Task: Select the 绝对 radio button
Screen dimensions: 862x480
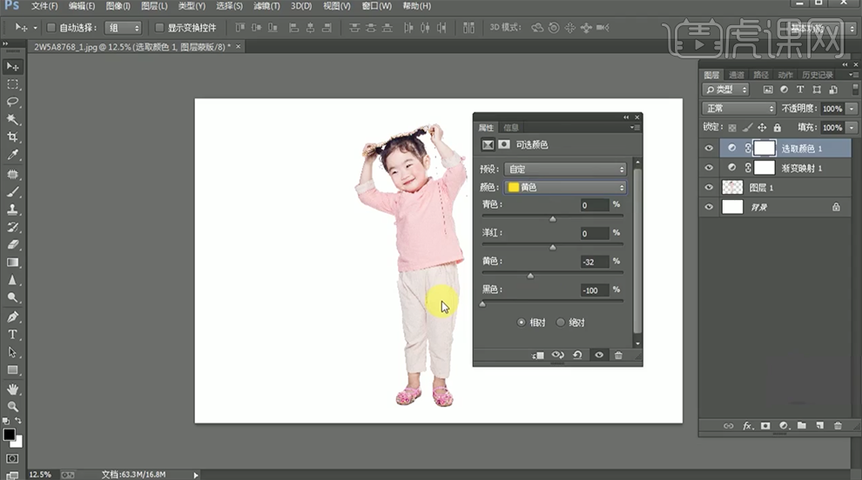Action: point(561,323)
